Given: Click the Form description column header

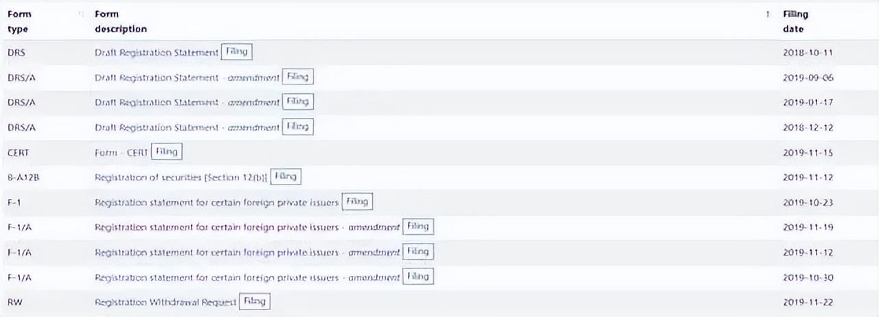Looking at the screenshot, I should (120, 21).
